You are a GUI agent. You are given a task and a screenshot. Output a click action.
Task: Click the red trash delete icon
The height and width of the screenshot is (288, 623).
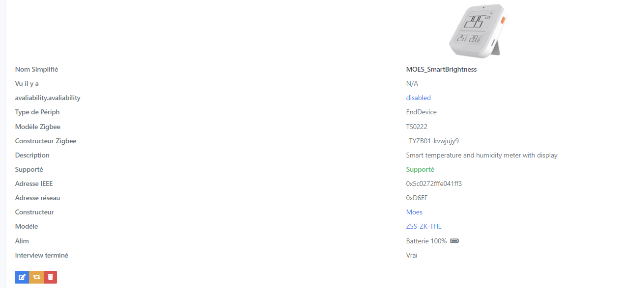click(x=51, y=277)
